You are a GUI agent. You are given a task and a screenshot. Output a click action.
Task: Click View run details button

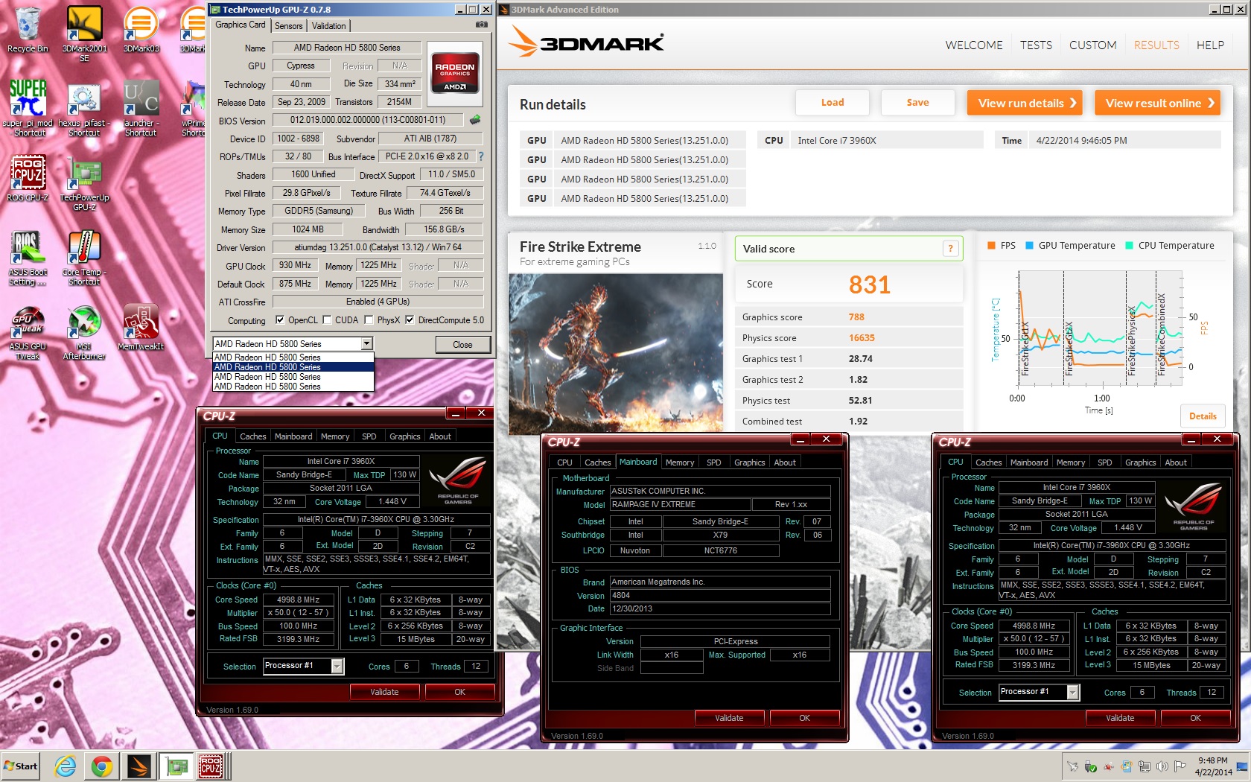tap(1026, 103)
